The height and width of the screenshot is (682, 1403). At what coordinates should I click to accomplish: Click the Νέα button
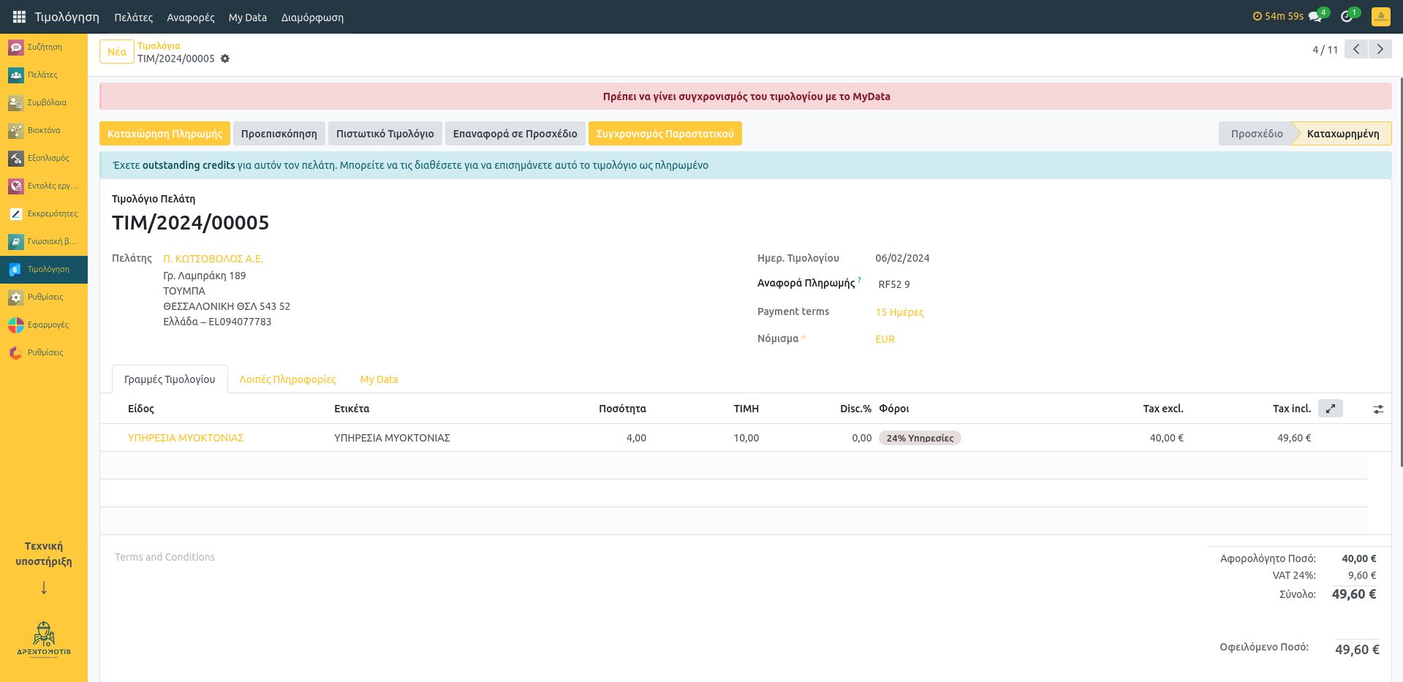117,51
